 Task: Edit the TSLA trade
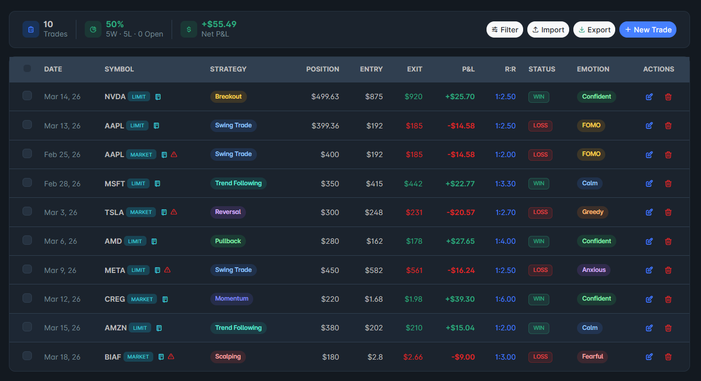click(649, 212)
